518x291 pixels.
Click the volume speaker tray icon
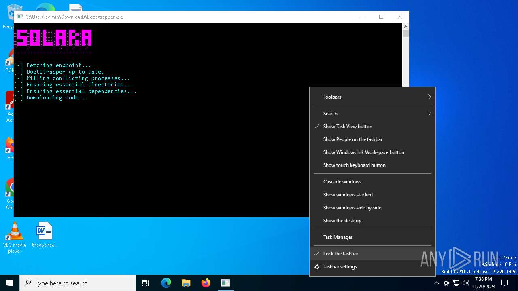pyautogui.click(x=466, y=283)
